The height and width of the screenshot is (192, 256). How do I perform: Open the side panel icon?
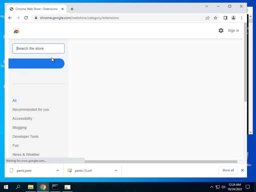[x=225, y=18]
